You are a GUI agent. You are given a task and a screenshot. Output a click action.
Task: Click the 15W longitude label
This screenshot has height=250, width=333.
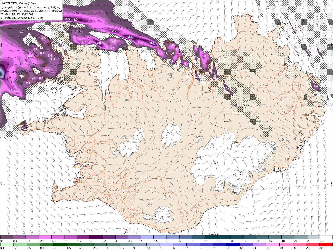276,1
